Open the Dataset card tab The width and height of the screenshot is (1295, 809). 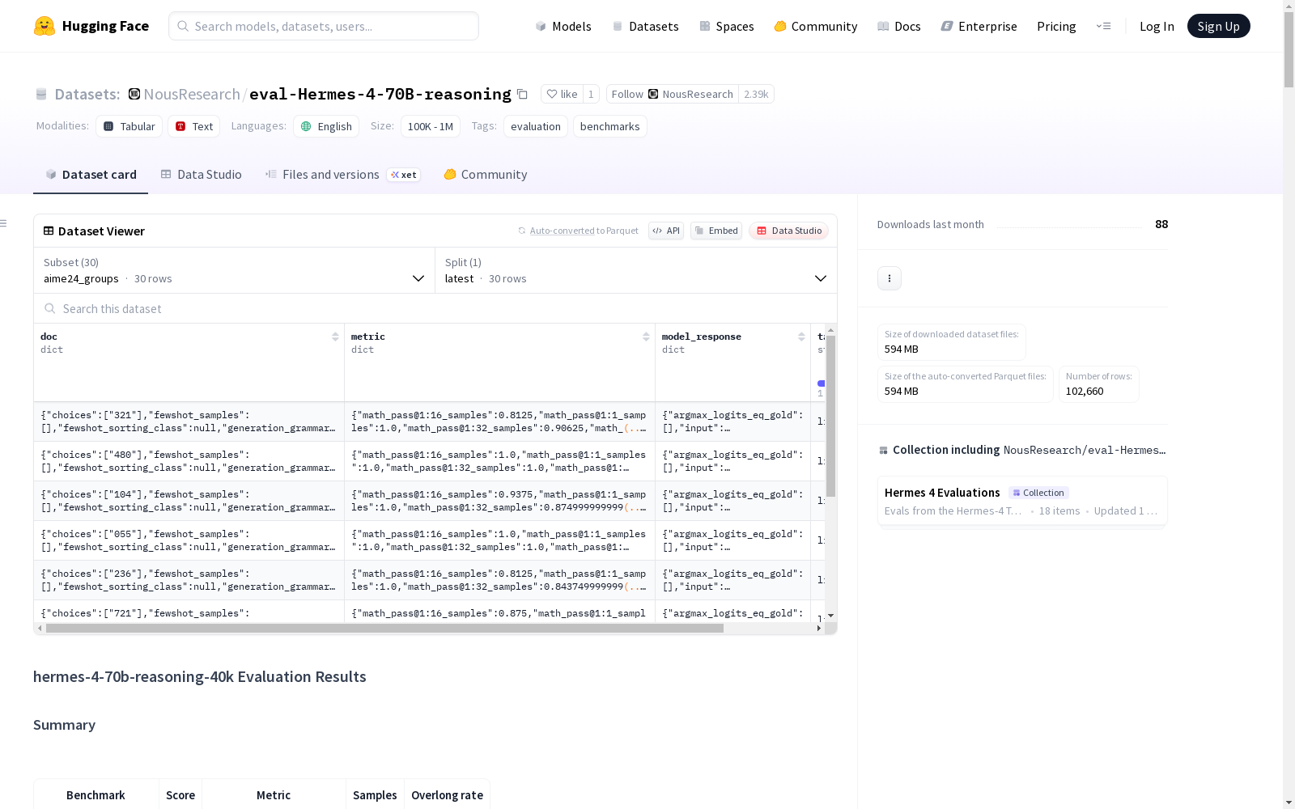click(x=91, y=175)
